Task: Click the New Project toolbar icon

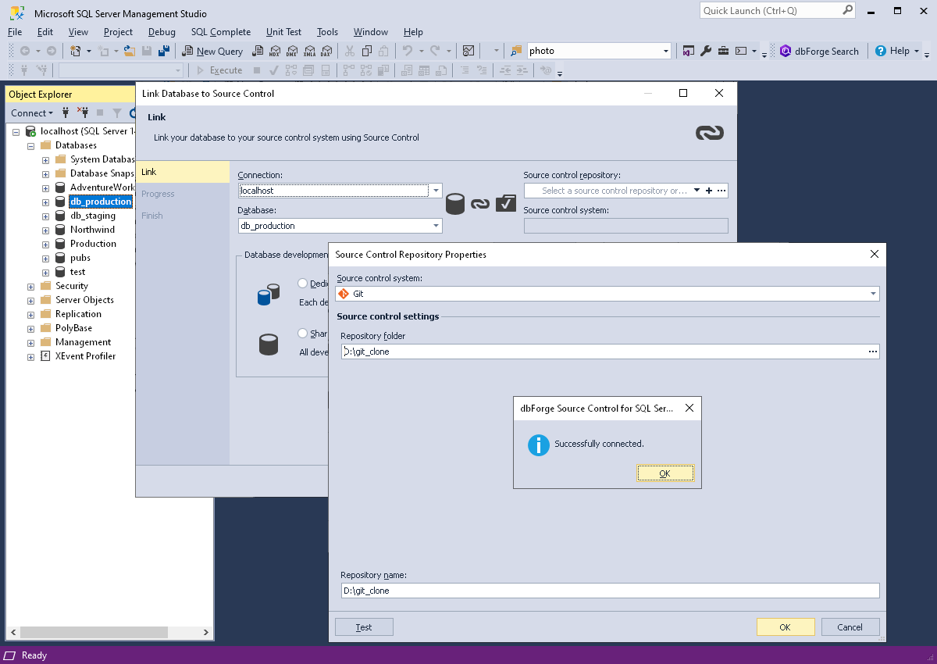Action: (x=76, y=51)
